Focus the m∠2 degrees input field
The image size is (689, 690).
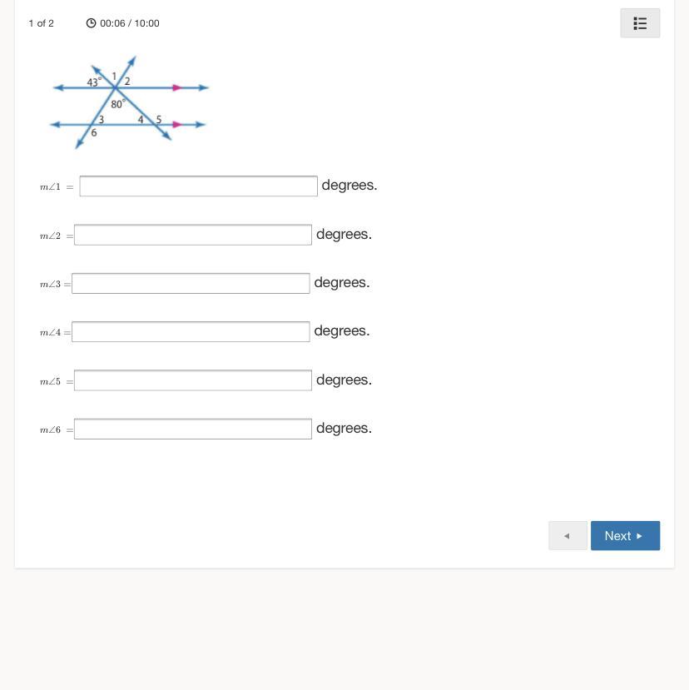(192, 235)
